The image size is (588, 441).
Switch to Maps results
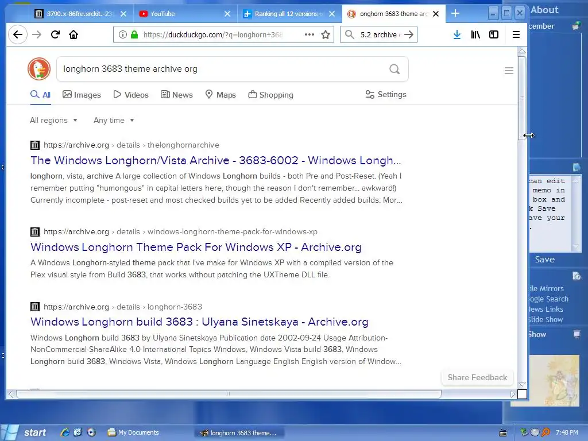coord(220,95)
